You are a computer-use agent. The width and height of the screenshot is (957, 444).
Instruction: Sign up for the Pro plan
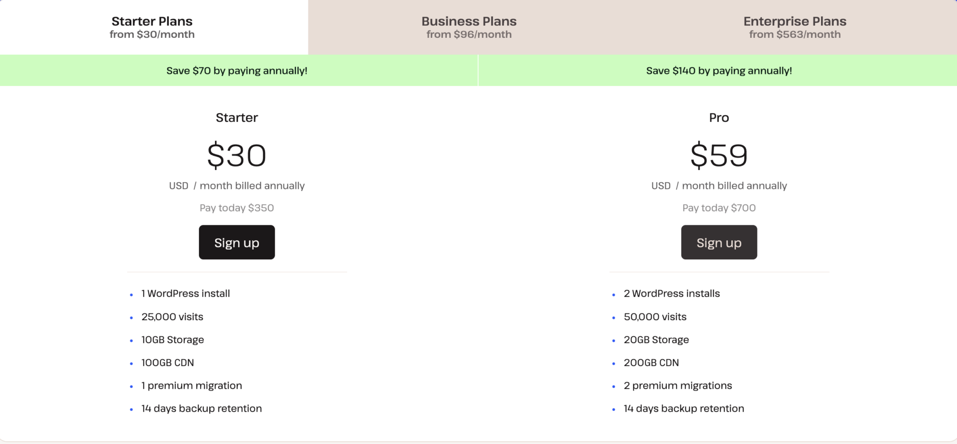pos(719,242)
